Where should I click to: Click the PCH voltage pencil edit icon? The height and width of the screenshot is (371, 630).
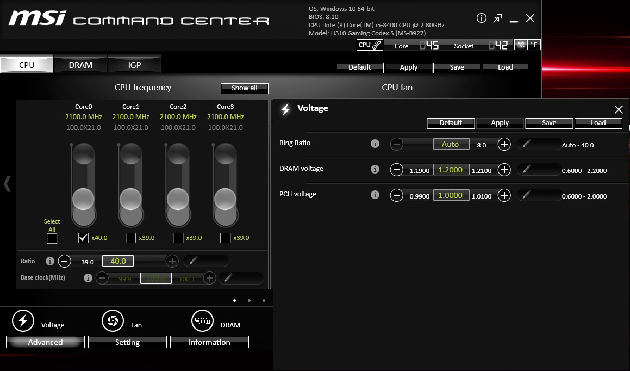click(526, 195)
